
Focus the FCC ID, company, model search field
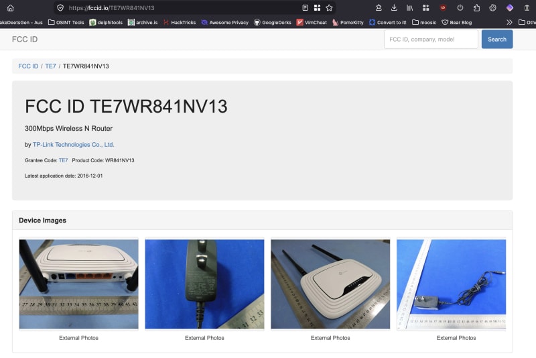431,40
